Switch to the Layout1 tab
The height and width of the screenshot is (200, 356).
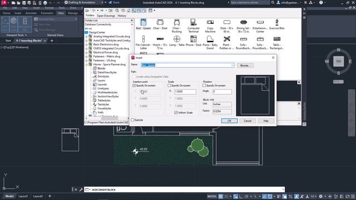(x=23, y=196)
